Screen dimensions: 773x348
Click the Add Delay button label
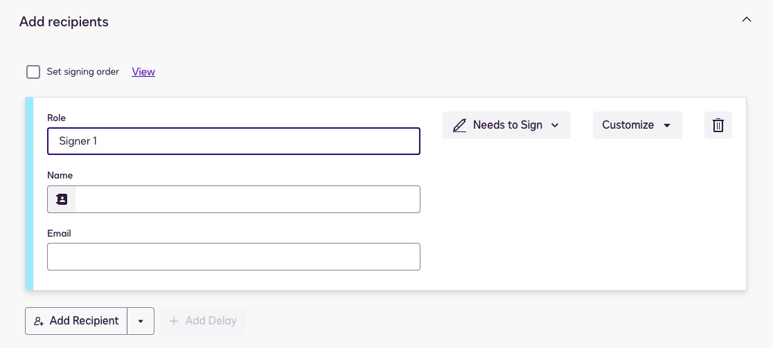point(211,321)
